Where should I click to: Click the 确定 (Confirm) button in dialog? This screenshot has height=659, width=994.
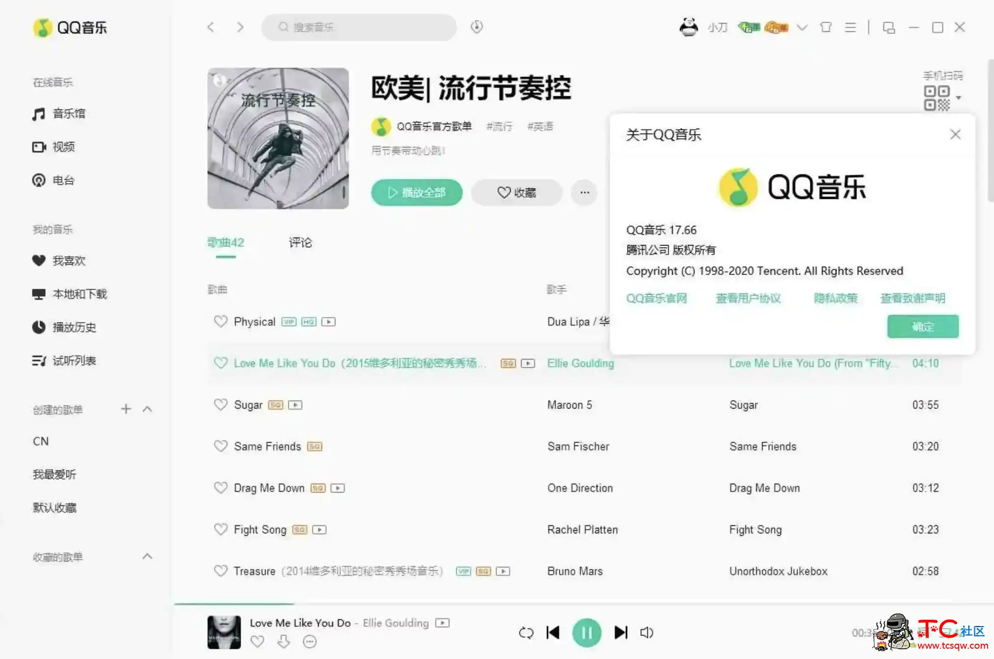[923, 327]
